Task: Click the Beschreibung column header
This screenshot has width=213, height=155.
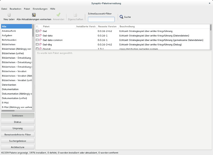Action: point(164,26)
